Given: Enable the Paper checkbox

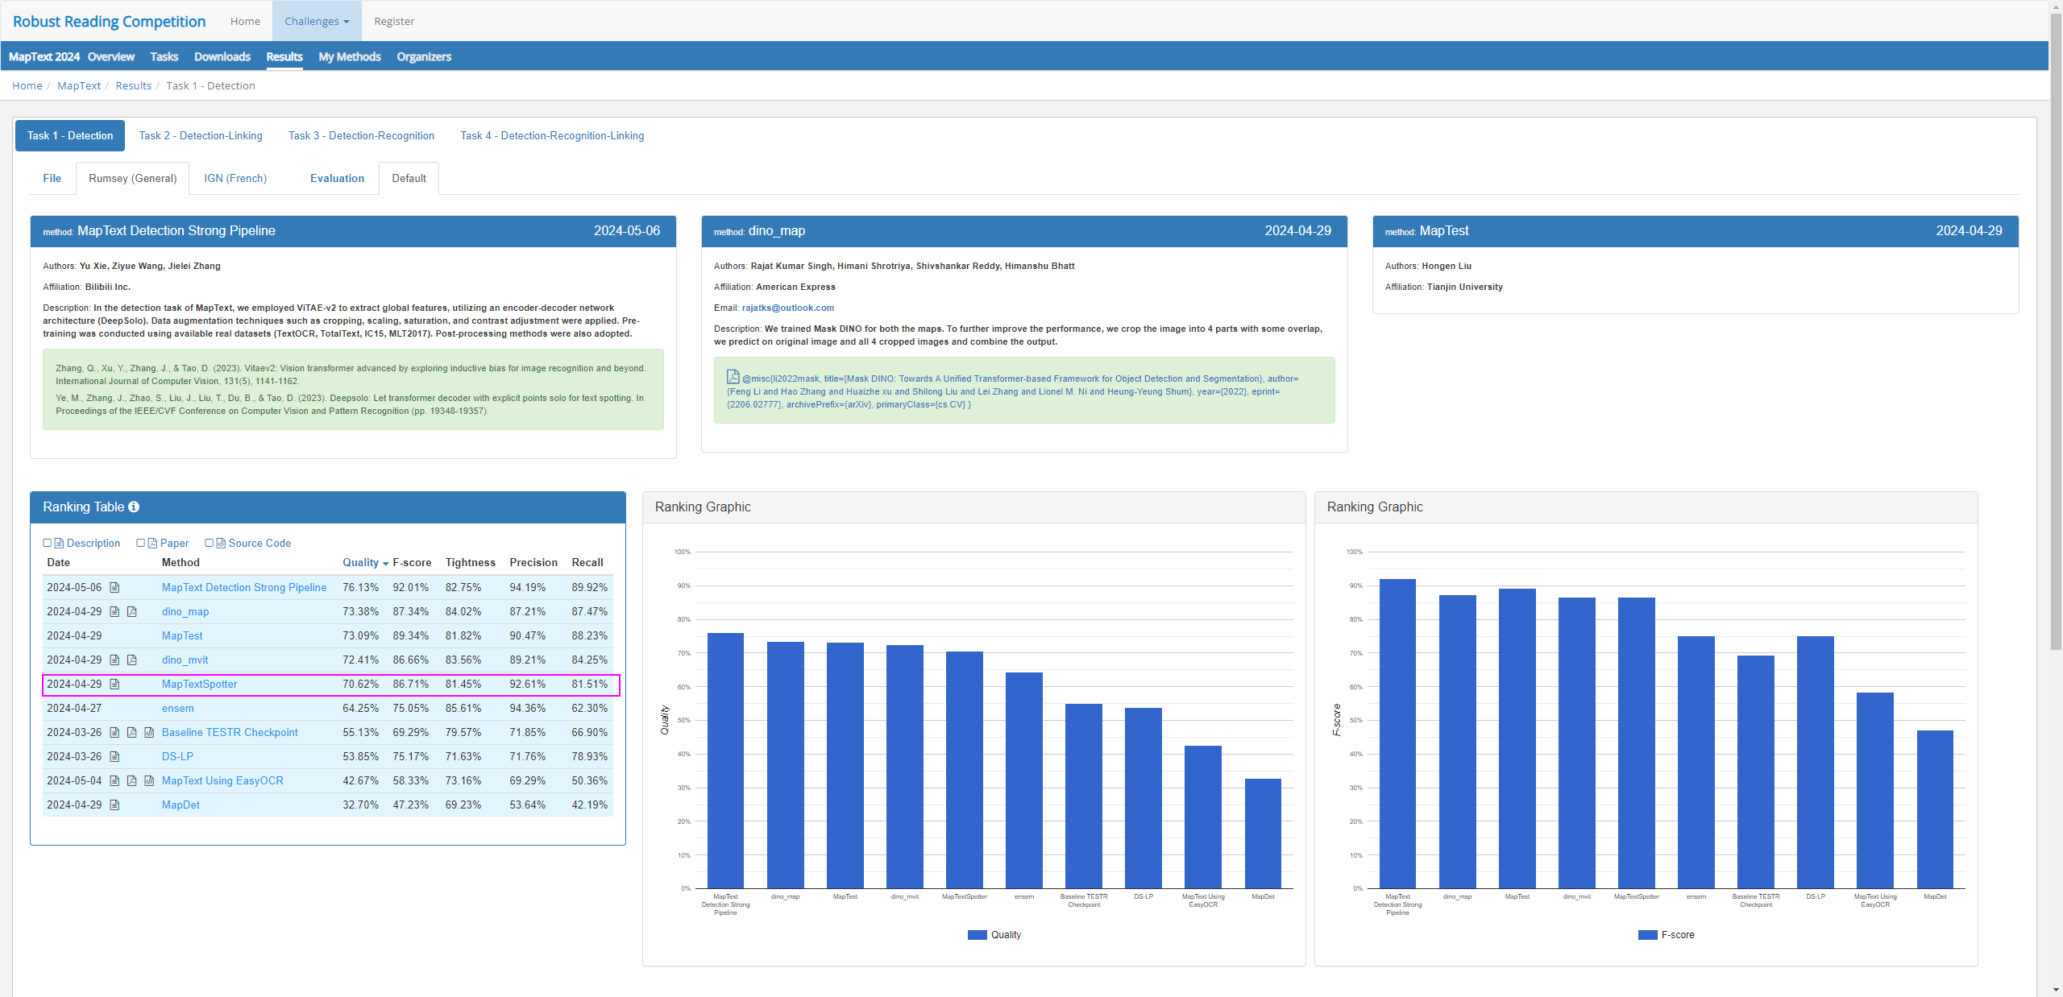Looking at the screenshot, I should point(141,543).
